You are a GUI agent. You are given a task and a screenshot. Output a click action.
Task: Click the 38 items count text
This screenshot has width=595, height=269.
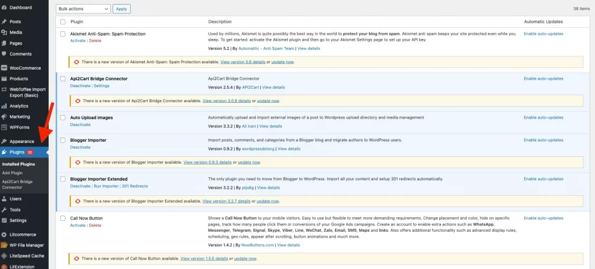[582, 9]
